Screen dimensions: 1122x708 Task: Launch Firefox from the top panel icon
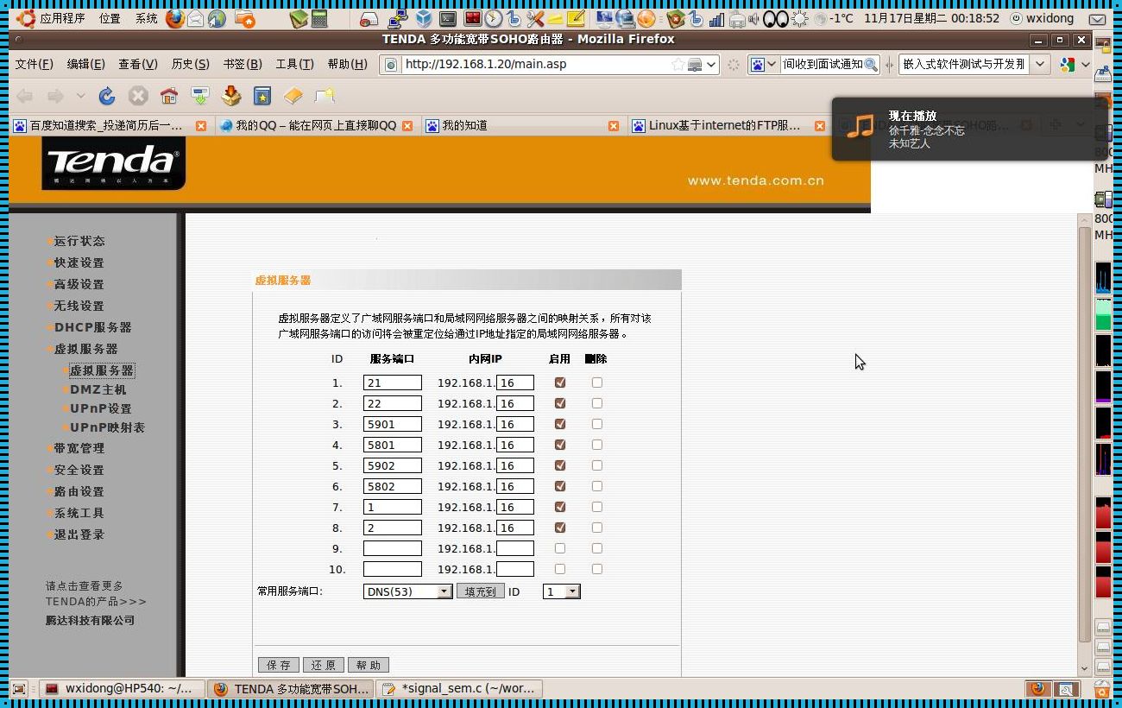pos(175,18)
